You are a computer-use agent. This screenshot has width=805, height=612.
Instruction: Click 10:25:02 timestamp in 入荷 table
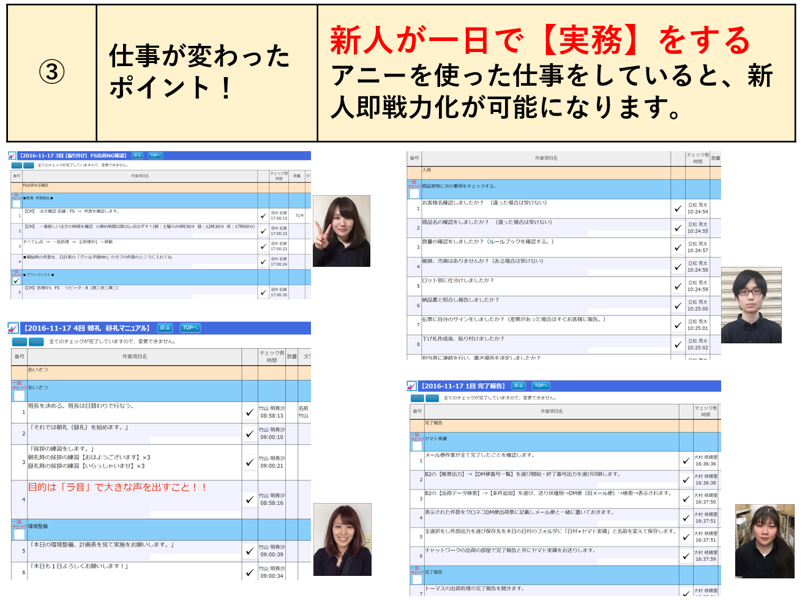[x=698, y=348]
